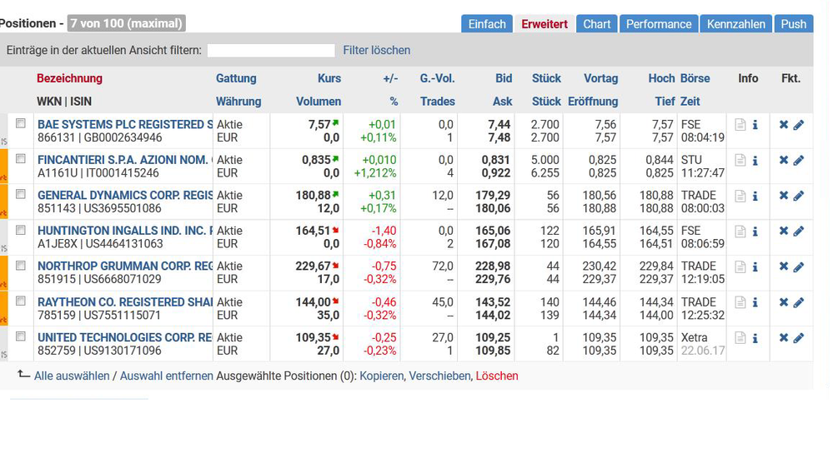The height and width of the screenshot is (468, 833).
Task: Switch to the Chart tab
Action: 596,24
